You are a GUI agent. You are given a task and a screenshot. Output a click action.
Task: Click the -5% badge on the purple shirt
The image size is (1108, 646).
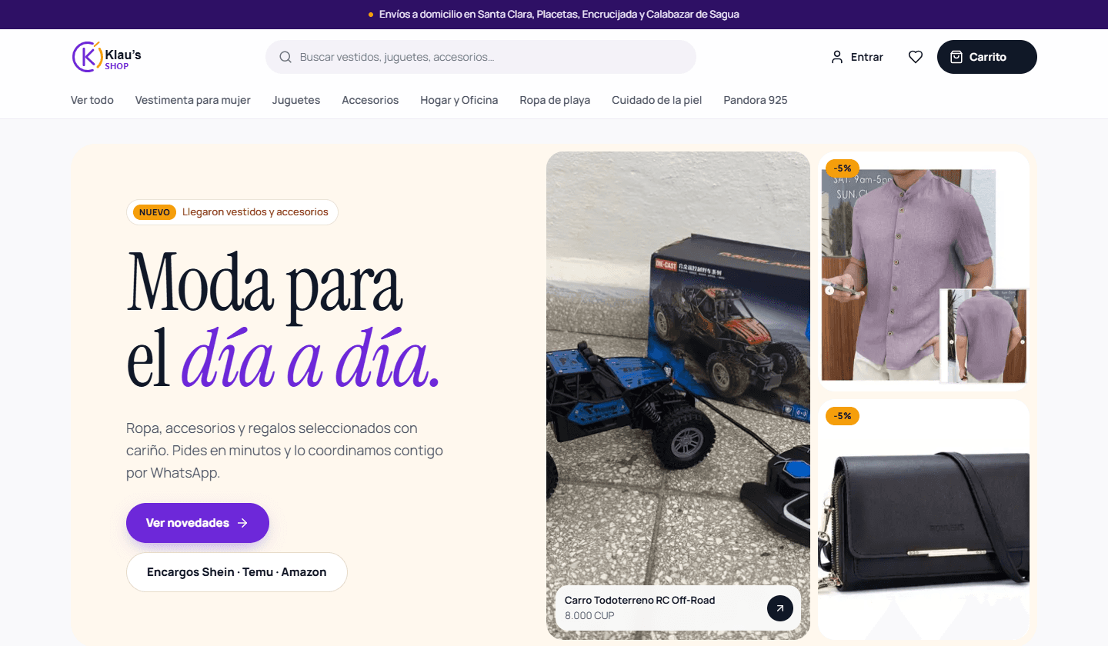tap(843, 168)
